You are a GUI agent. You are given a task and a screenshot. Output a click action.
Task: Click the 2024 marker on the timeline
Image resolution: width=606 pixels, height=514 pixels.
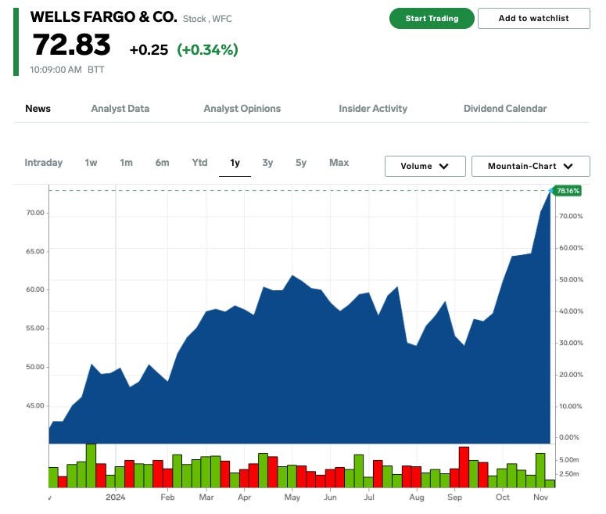(116, 497)
